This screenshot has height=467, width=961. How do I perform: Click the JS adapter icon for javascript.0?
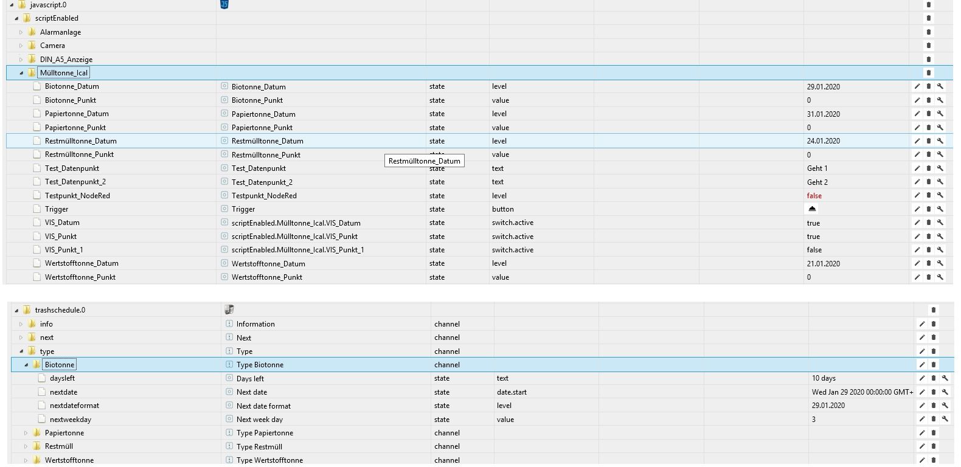pyautogui.click(x=224, y=4)
